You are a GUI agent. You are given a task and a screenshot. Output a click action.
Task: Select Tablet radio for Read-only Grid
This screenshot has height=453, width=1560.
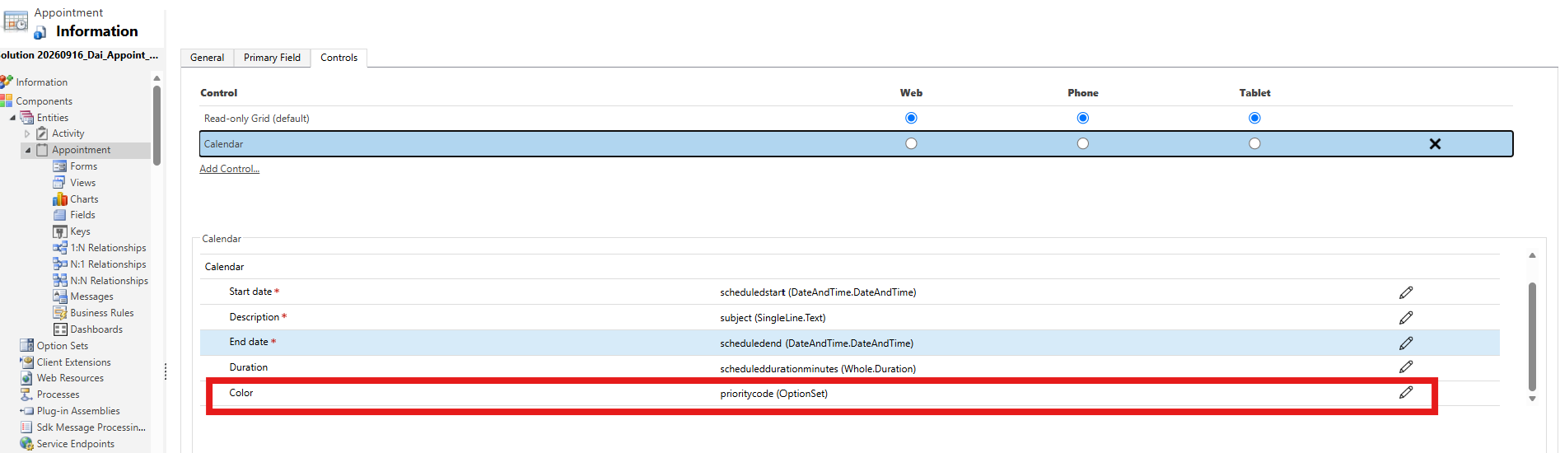click(x=1254, y=118)
